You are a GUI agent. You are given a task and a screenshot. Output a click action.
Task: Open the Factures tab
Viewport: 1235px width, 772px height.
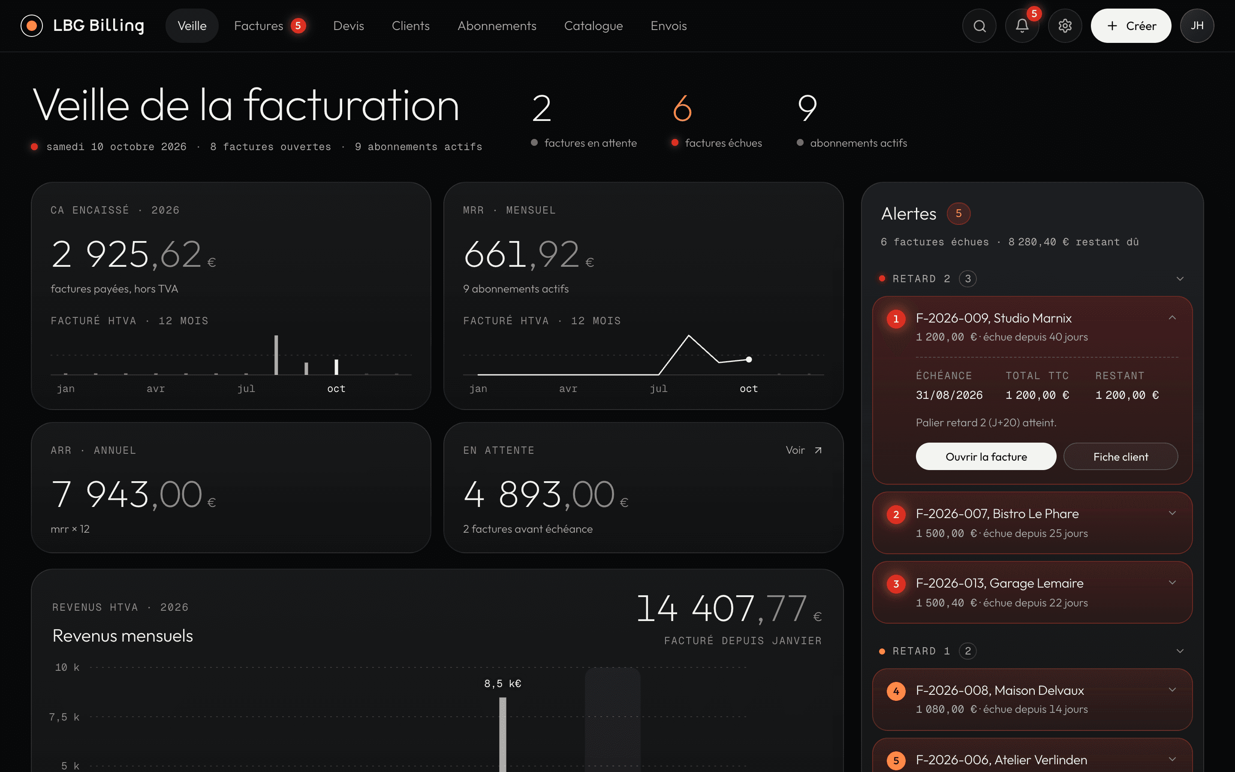coord(269,26)
